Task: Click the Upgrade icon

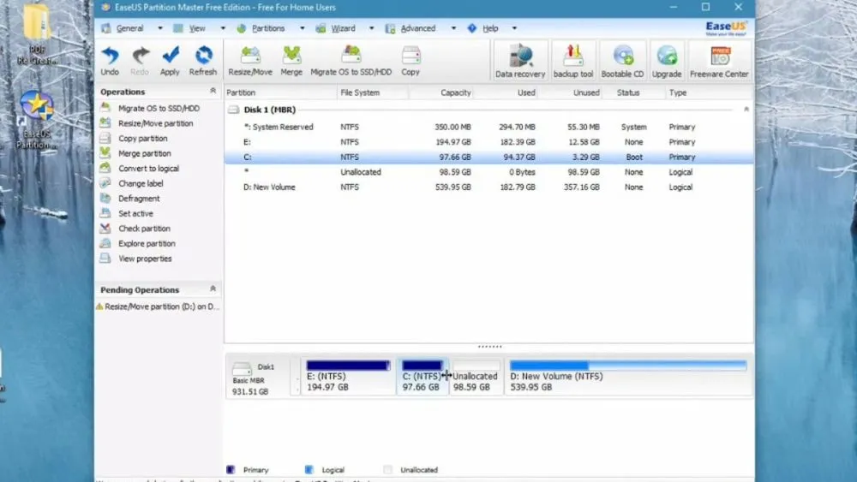Action: [x=667, y=60]
